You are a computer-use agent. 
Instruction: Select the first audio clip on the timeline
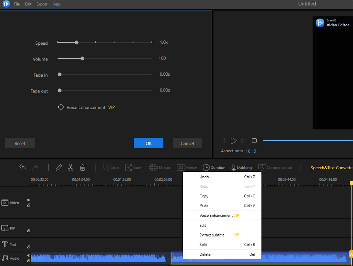point(99,258)
